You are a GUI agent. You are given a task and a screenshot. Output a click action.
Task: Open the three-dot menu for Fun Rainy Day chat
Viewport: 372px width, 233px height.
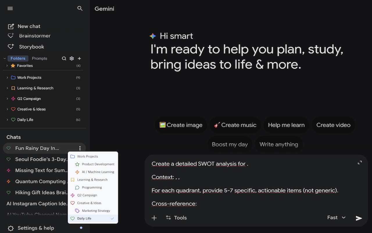point(80,148)
